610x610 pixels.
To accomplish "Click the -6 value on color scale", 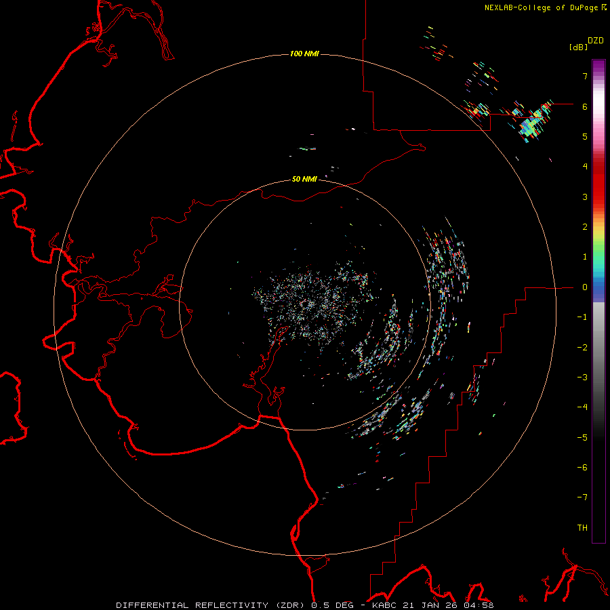I will click(582, 468).
